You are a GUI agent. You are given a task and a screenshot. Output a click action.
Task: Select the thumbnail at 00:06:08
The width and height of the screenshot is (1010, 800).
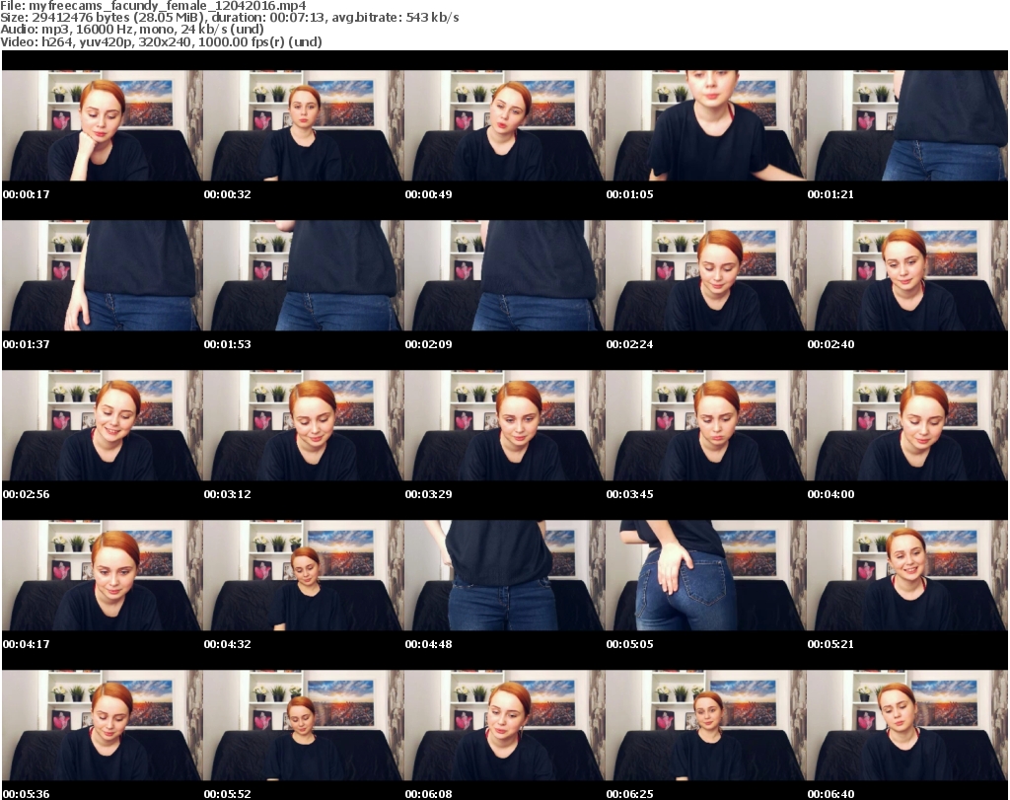coord(505,726)
